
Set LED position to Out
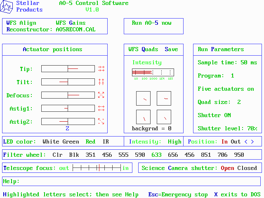pos(236,141)
